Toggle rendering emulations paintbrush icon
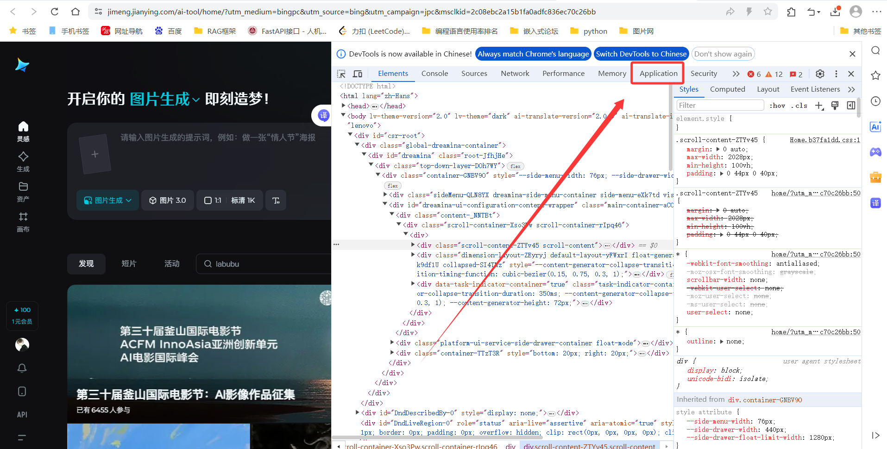The image size is (887, 449). coord(835,106)
